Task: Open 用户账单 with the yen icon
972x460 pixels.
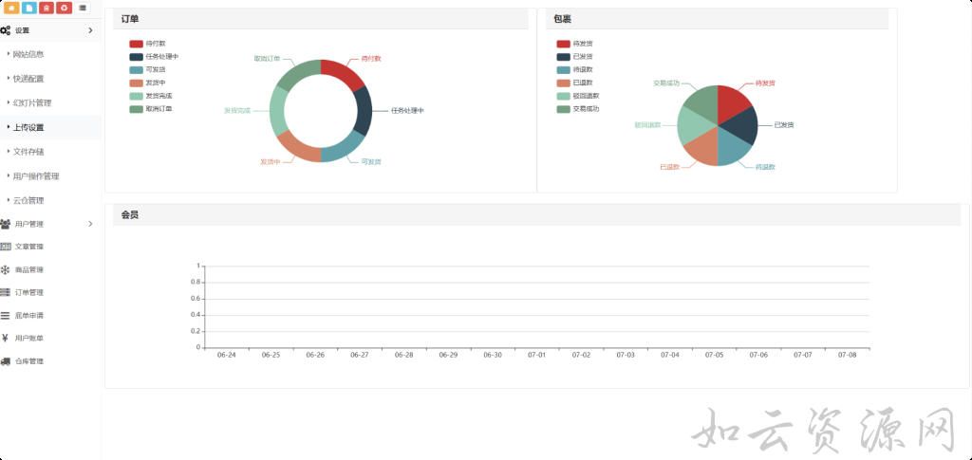Action: pos(28,339)
